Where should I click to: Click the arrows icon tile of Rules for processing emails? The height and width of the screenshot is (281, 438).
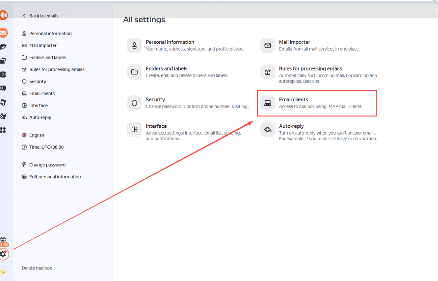pos(268,72)
